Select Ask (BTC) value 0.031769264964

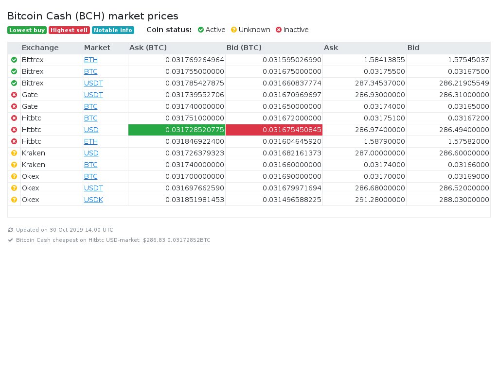coord(195,60)
